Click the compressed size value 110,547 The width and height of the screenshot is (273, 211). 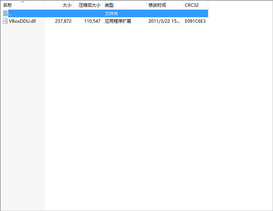[x=92, y=21]
